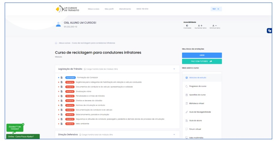Open Documentação do condutor e do veículo lesson

(x=94, y=110)
